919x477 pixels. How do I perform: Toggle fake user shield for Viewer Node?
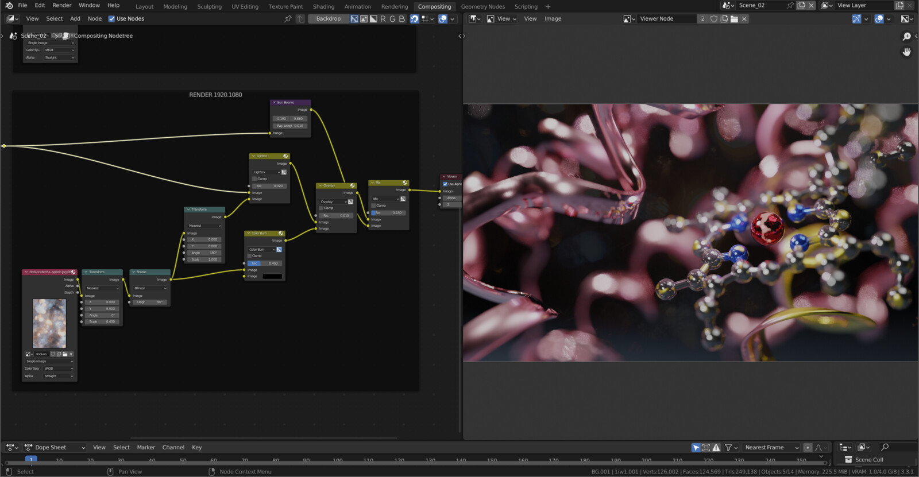(714, 19)
